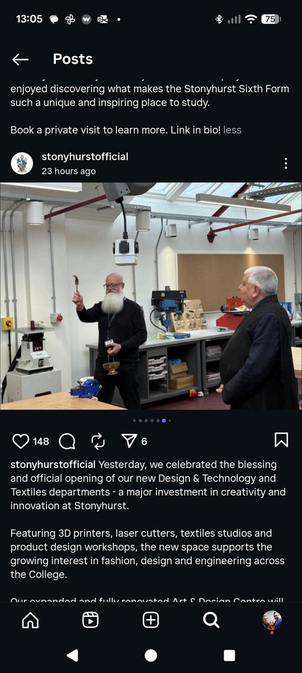The height and width of the screenshot is (673, 302).
Task: Tap the stonyhurstofficial name in the caption
Action: [53, 464]
